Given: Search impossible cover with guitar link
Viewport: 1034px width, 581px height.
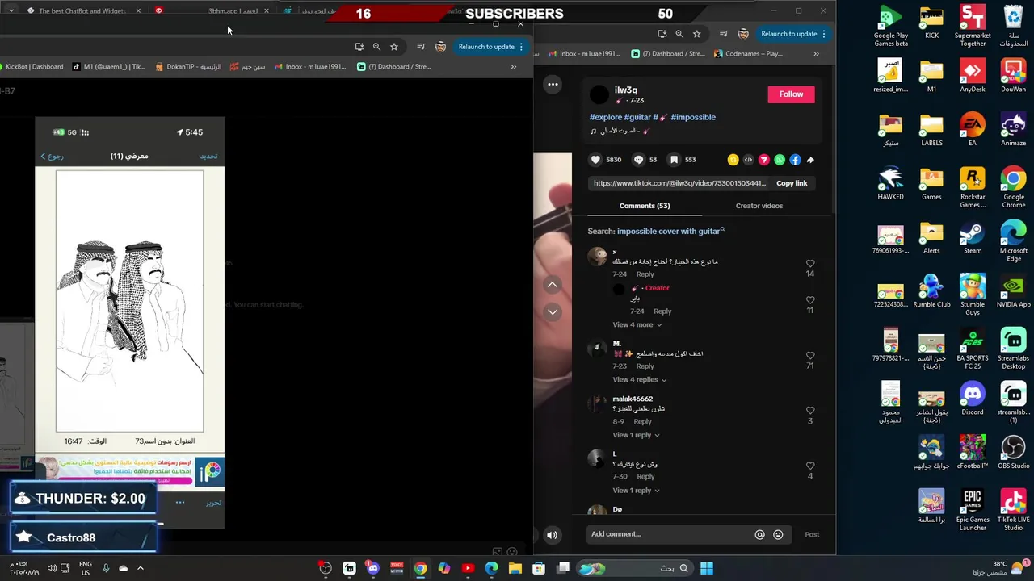Looking at the screenshot, I should (x=670, y=232).
